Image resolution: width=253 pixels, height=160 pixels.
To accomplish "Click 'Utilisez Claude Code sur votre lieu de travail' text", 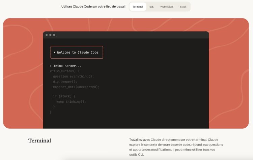I will 93,7.
